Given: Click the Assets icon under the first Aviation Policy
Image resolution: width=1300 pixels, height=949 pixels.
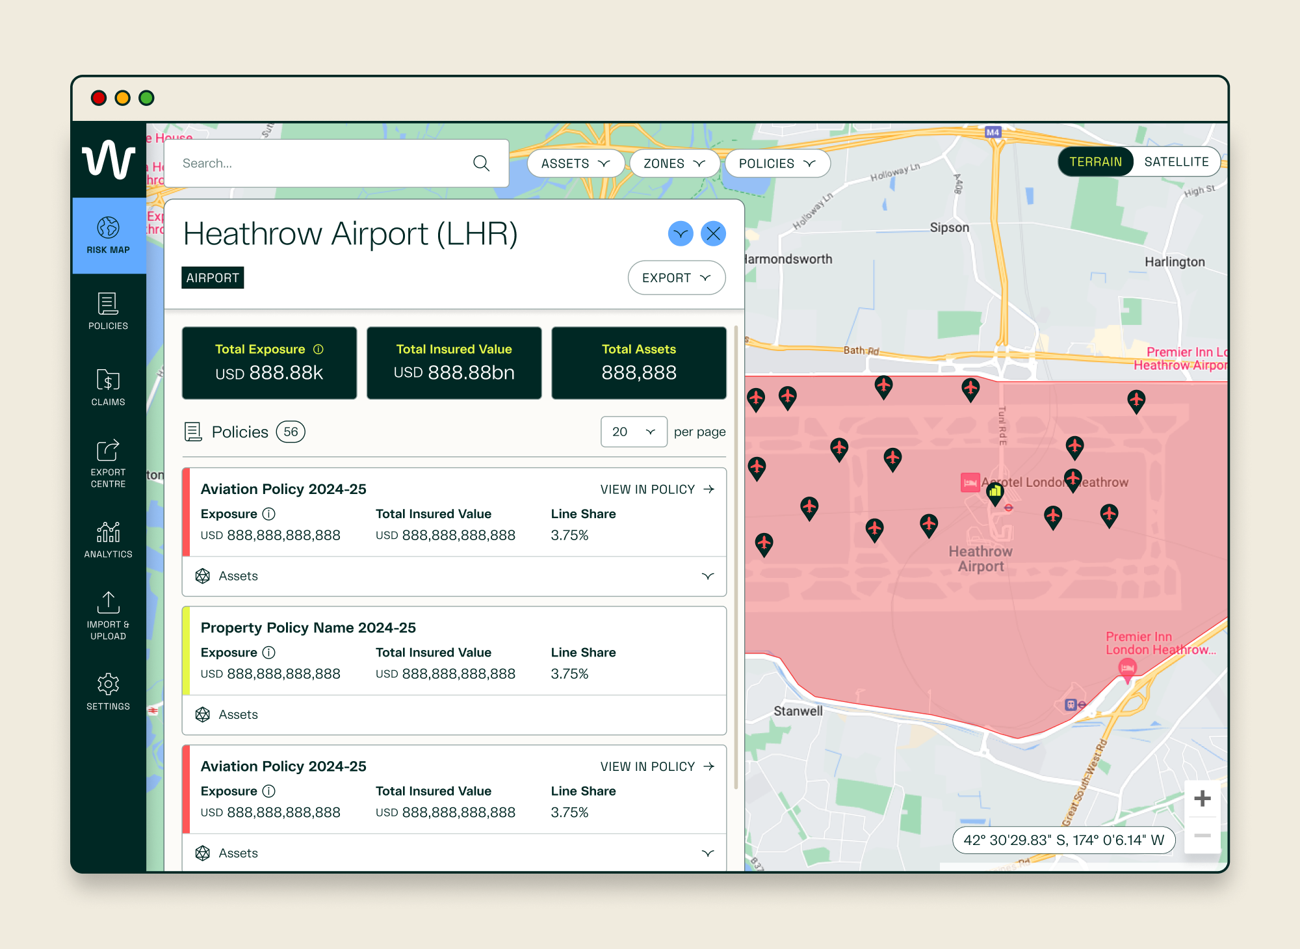Looking at the screenshot, I should pos(203,576).
